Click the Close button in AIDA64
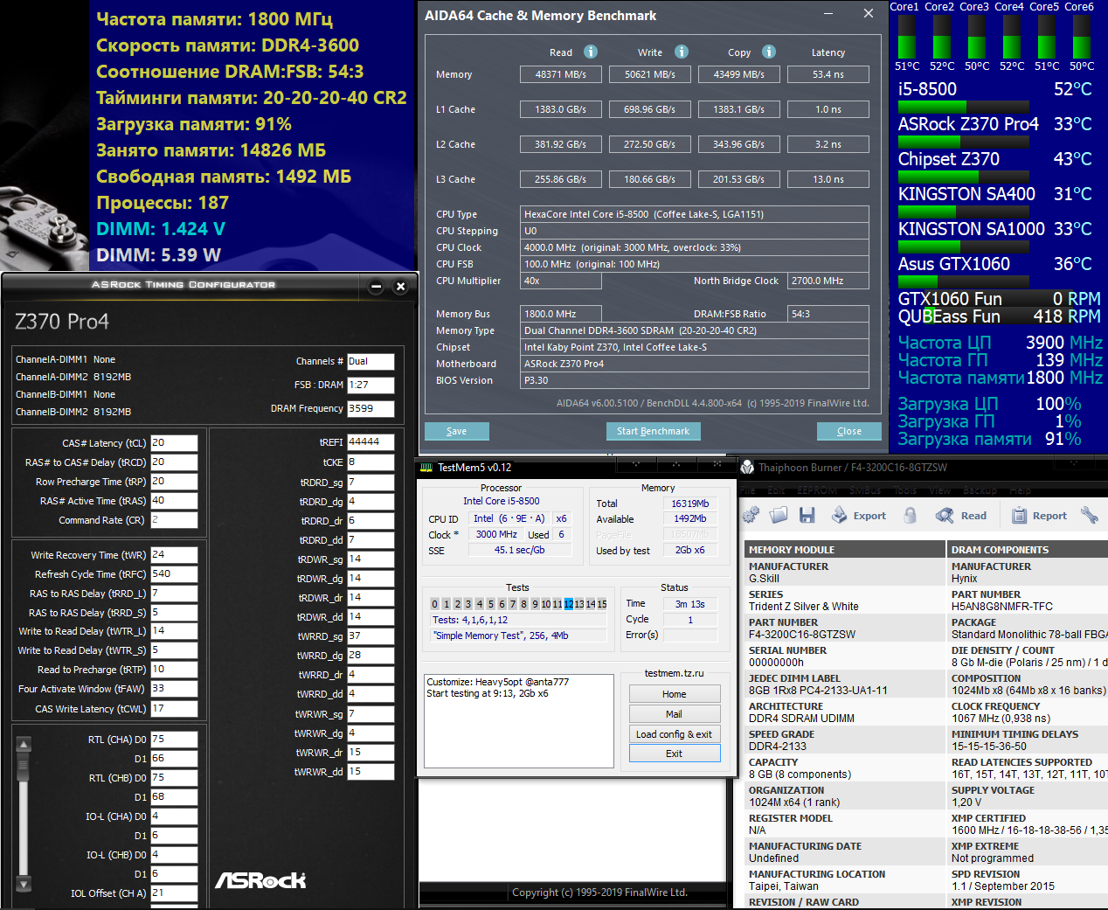 [848, 431]
